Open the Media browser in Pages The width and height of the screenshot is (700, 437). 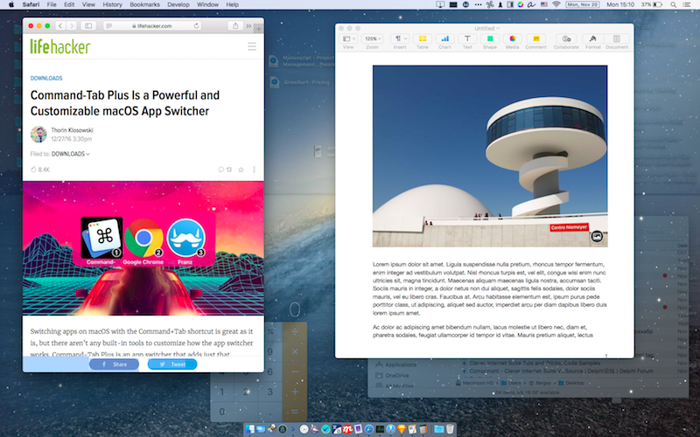tap(512, 38)
